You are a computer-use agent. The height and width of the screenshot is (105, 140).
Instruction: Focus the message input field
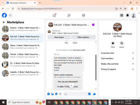[x=76, y=94]
